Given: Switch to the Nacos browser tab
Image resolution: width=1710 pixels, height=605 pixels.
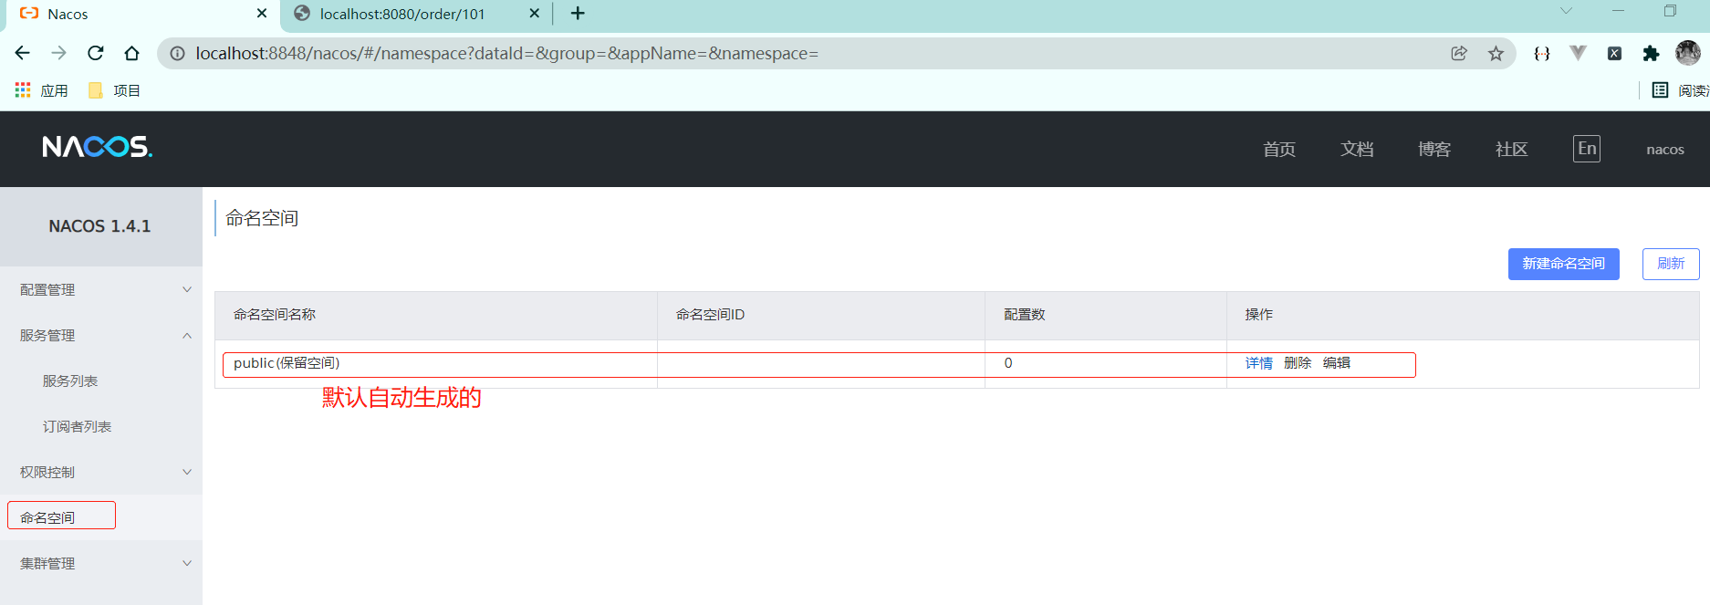Looking at the screenshot, I should [x=141, y=15].
